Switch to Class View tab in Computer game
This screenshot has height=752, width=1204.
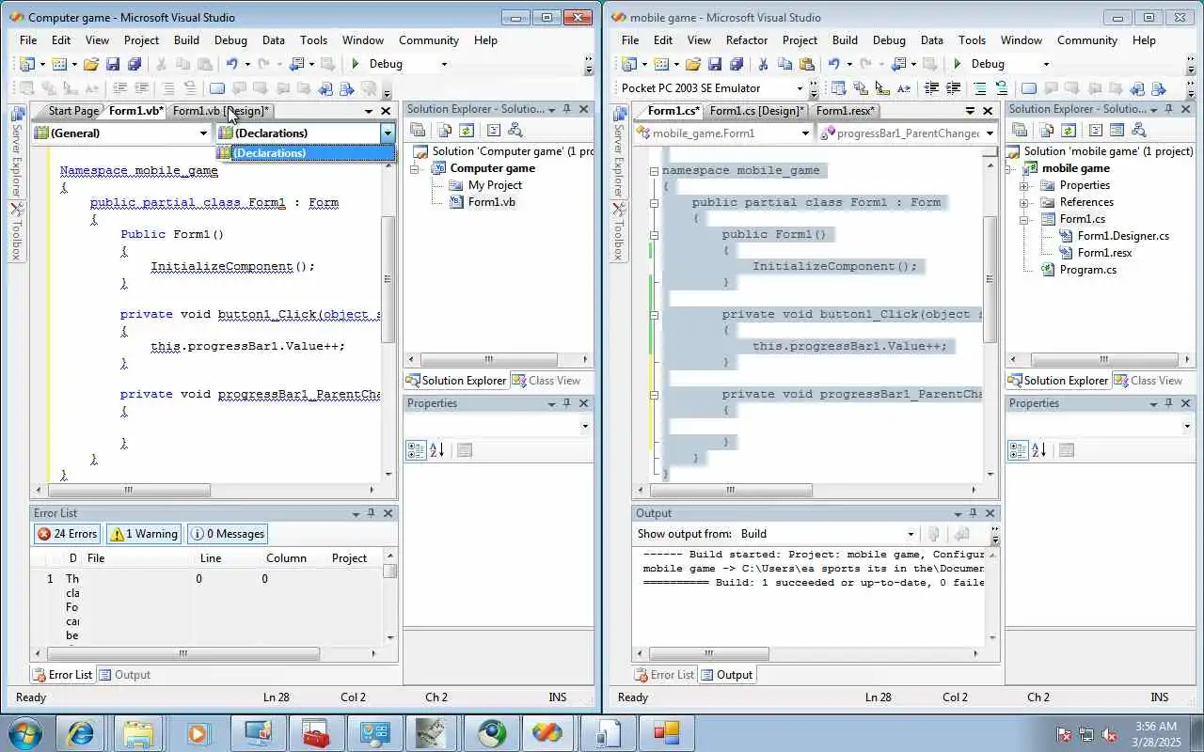(x=547, y=381)
